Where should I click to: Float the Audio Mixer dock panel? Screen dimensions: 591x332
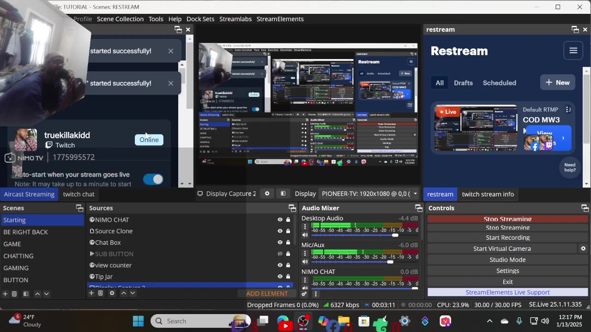click(419, 208)
